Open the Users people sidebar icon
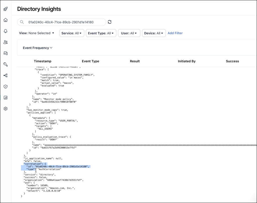Viewport: 257px width, 203px height. [6, 42]
